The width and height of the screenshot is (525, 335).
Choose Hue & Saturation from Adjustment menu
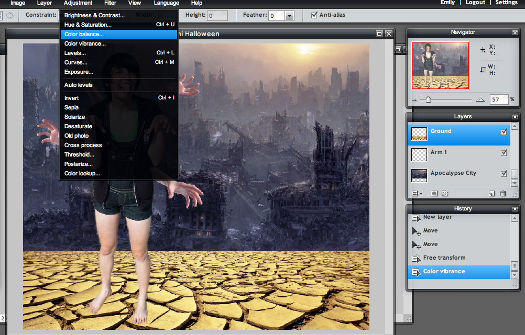119,25
